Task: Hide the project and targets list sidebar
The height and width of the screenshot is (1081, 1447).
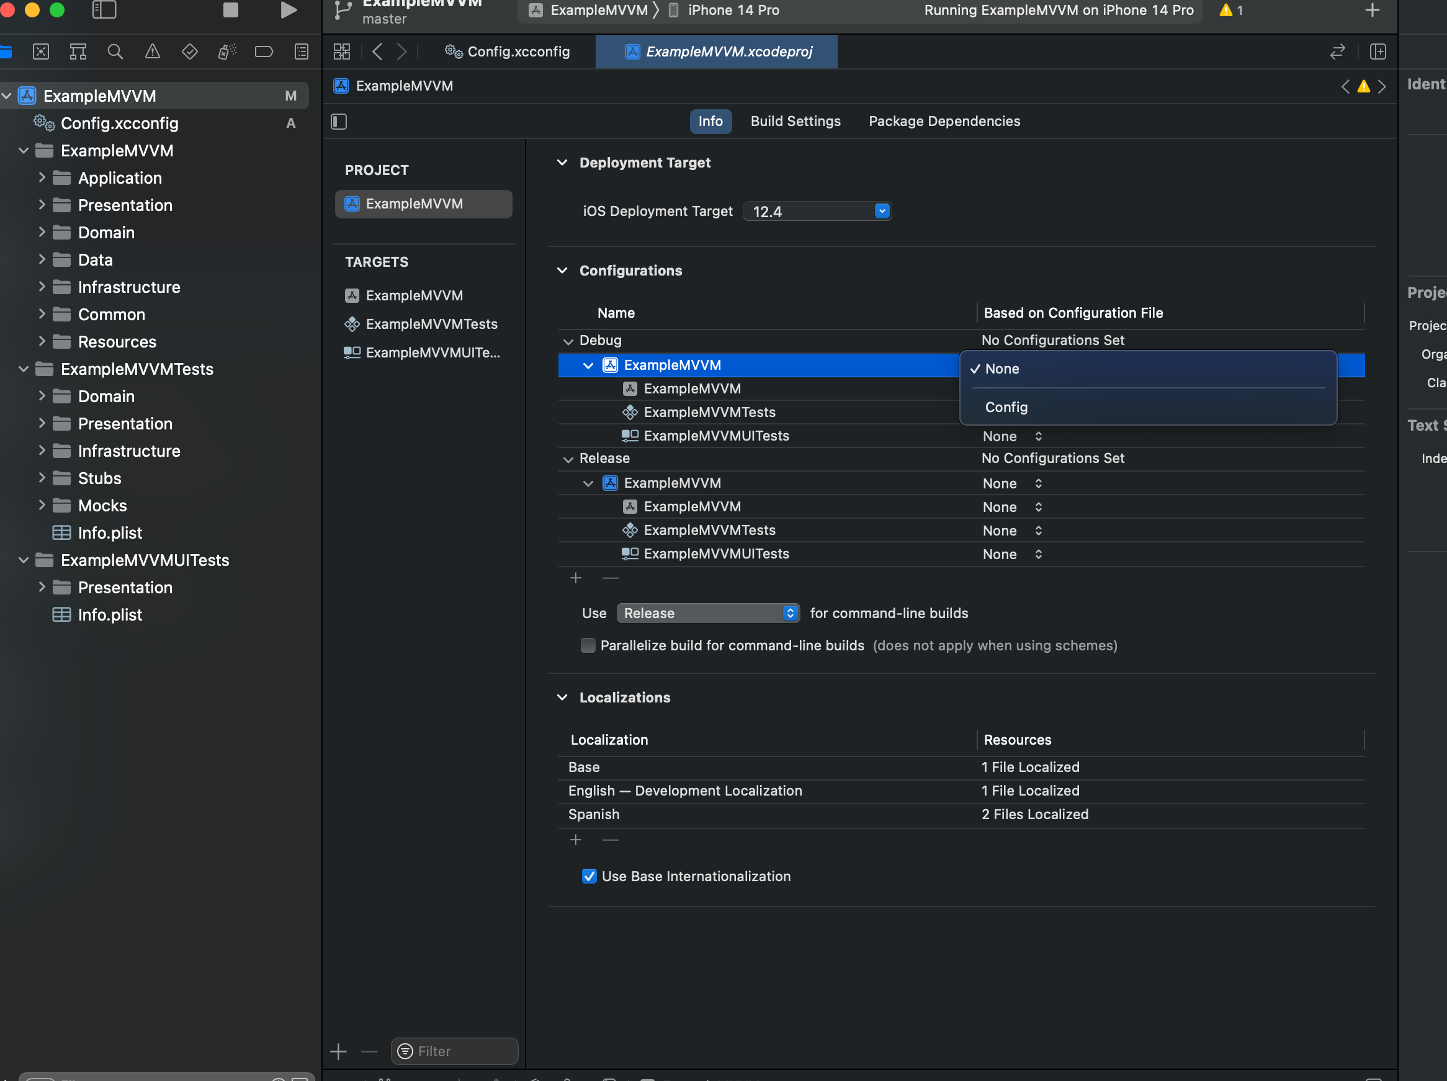Action: click(339, 122)
